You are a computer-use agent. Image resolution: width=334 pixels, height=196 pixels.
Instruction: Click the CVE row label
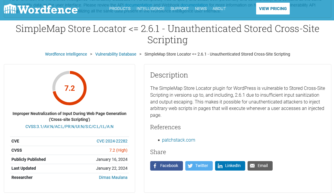[15, 141]
